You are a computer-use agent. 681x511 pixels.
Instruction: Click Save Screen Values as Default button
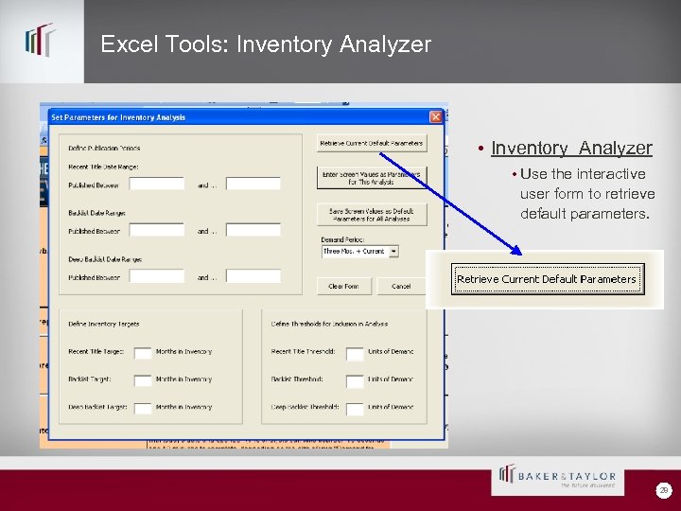point(372,215)
